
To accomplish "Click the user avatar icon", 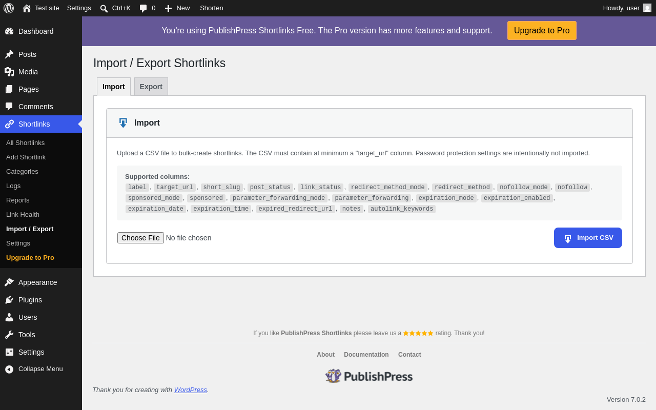I will click(x=647, y=8).
